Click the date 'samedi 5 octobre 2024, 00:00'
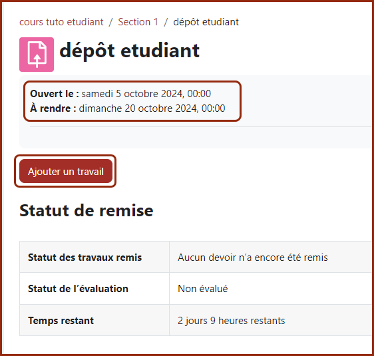Viewport: 374px width, 356px height. 146,94
